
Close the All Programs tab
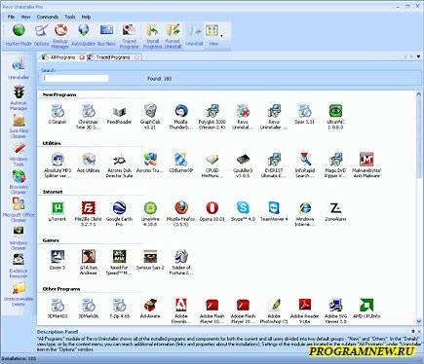(x=82, y=57)
